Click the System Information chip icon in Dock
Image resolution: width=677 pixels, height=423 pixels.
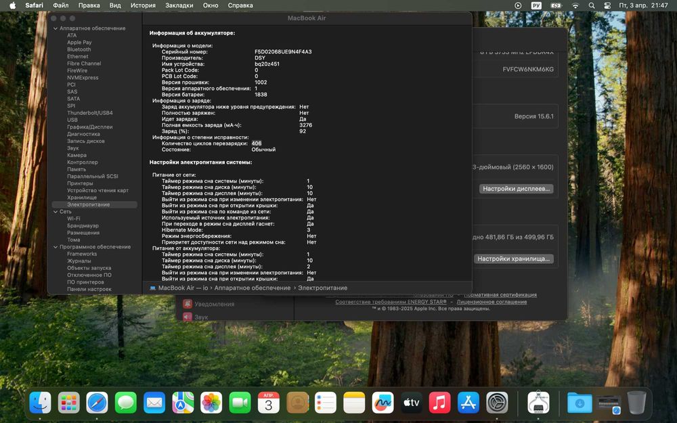[538, 403]
